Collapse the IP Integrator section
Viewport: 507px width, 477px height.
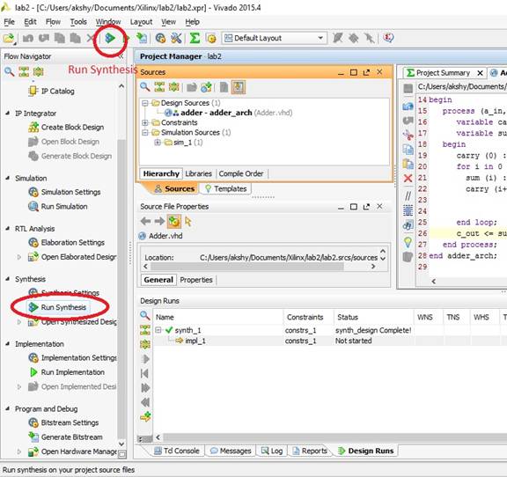click(7, 114)
